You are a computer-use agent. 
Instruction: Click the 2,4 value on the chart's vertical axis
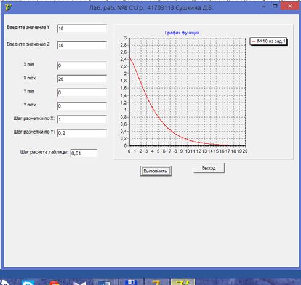(124, 59)
